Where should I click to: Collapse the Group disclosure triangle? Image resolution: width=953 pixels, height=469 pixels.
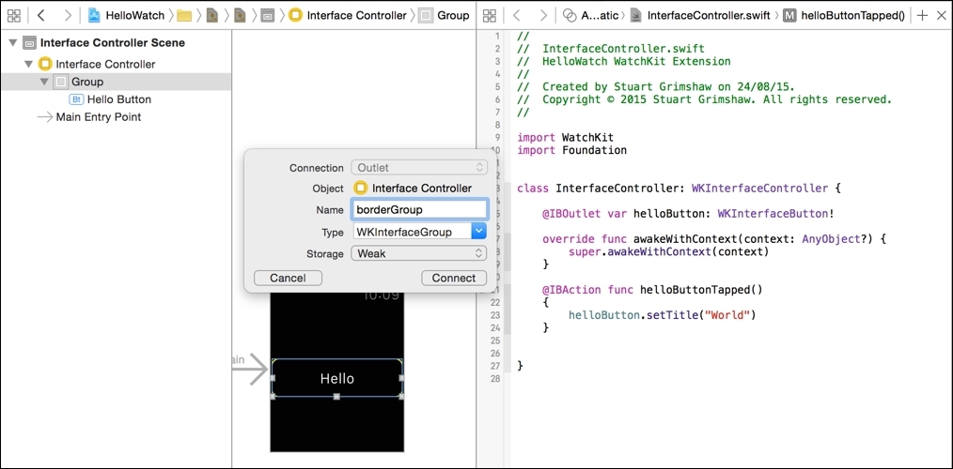click(44, 82)
